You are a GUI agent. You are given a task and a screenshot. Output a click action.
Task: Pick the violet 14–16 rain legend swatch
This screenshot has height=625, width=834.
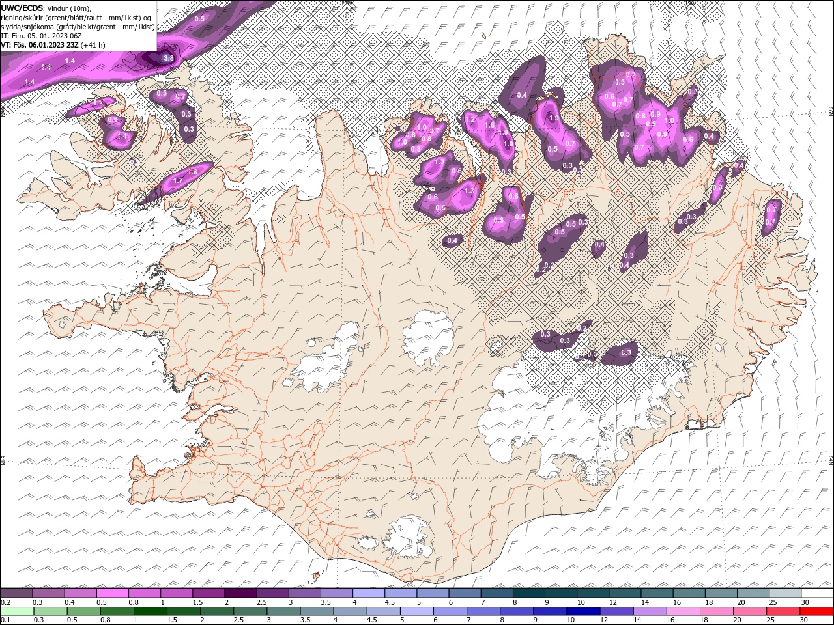point(650,611)
